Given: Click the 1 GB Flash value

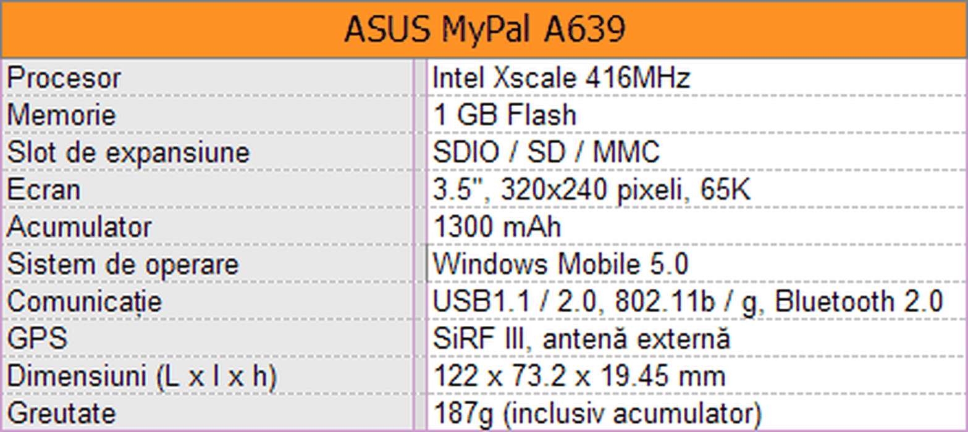Looking at the screenshot, I should (505, 115).
